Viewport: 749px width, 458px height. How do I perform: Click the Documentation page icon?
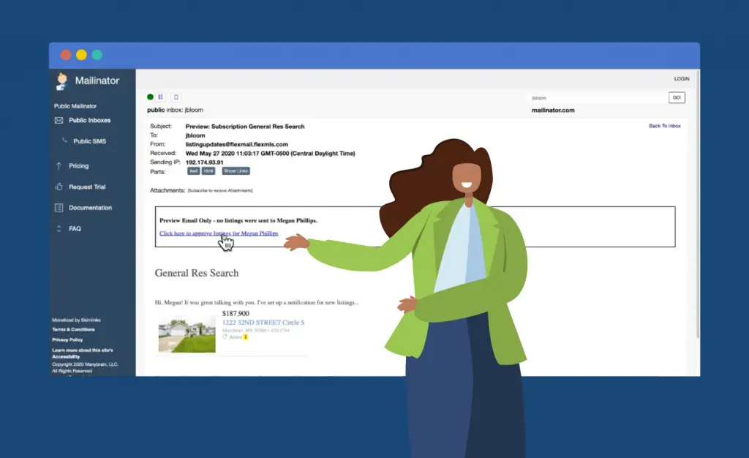click(x=59, y=208)
